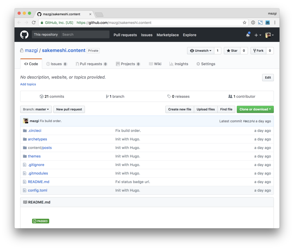Open Pull requests in top navigation
This screenshot has width=294, height=249.
click(x=125, y=35)
